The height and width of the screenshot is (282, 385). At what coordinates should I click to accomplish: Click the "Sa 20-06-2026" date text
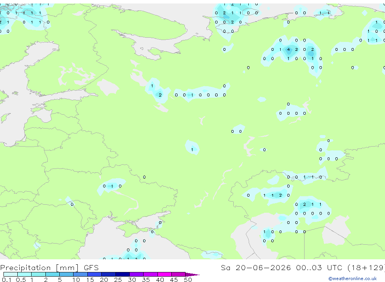pos(256,267)
